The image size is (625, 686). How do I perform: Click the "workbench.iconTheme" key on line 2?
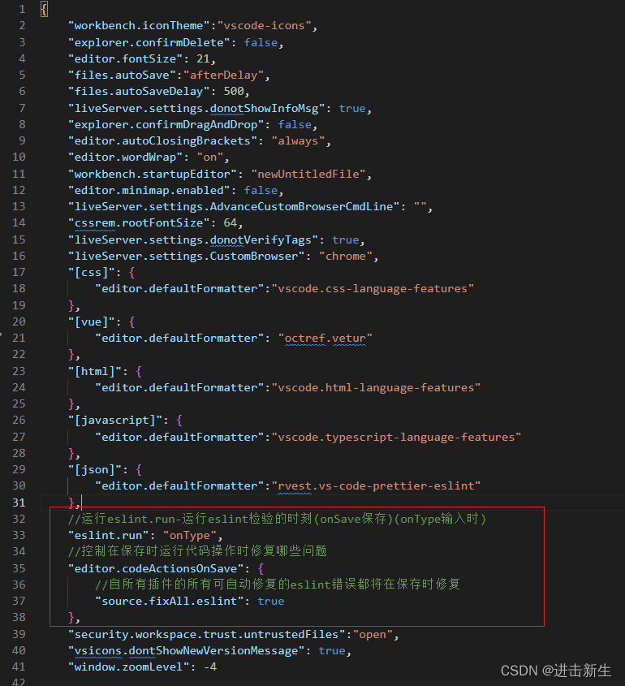[139, 26]
